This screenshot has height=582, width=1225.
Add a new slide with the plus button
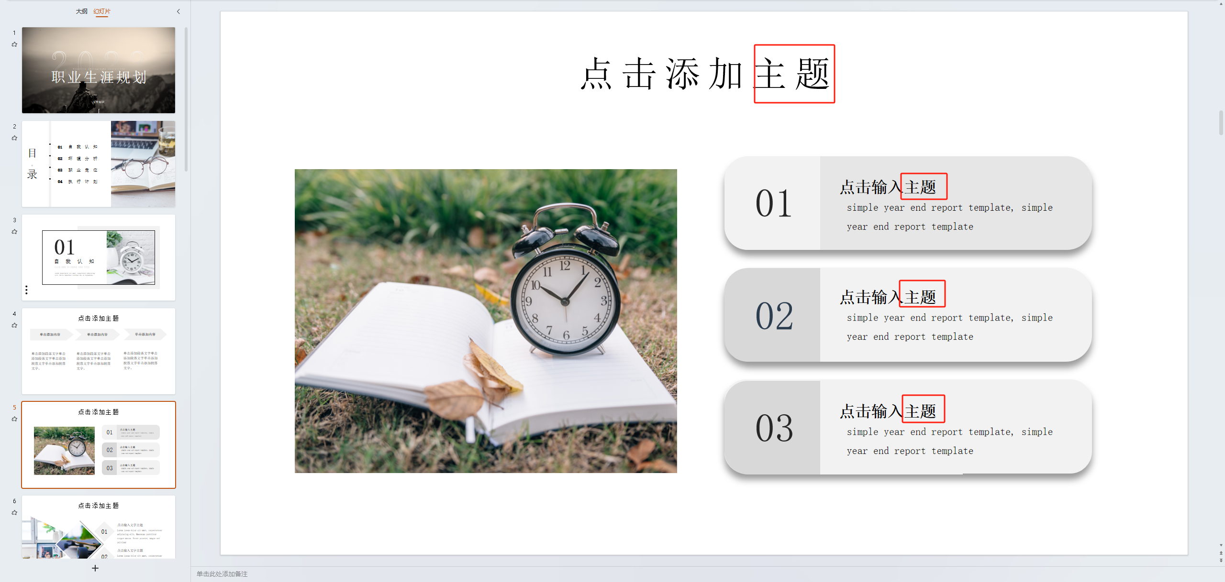coord(95,568)
